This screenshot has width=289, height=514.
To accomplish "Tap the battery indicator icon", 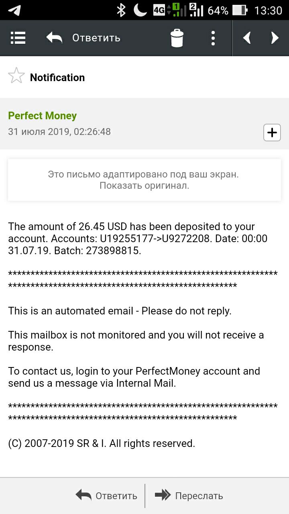I will 240,10.
